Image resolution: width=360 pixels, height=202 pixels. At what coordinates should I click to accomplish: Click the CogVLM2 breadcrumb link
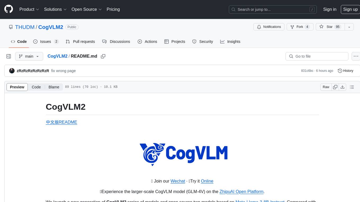(57, 56)
